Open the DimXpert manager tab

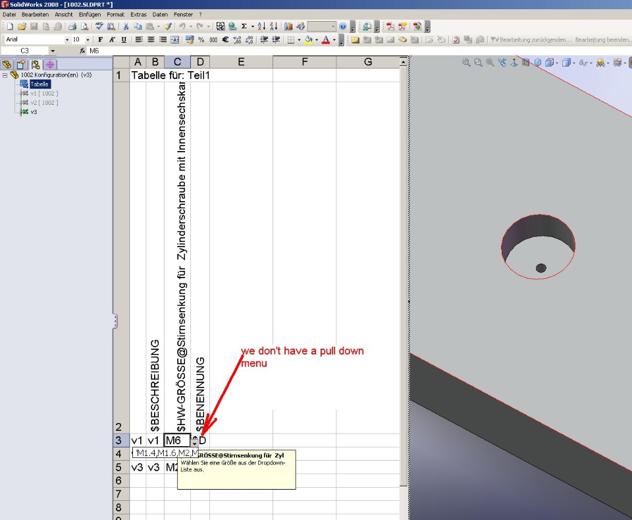[x=50, y=65]
